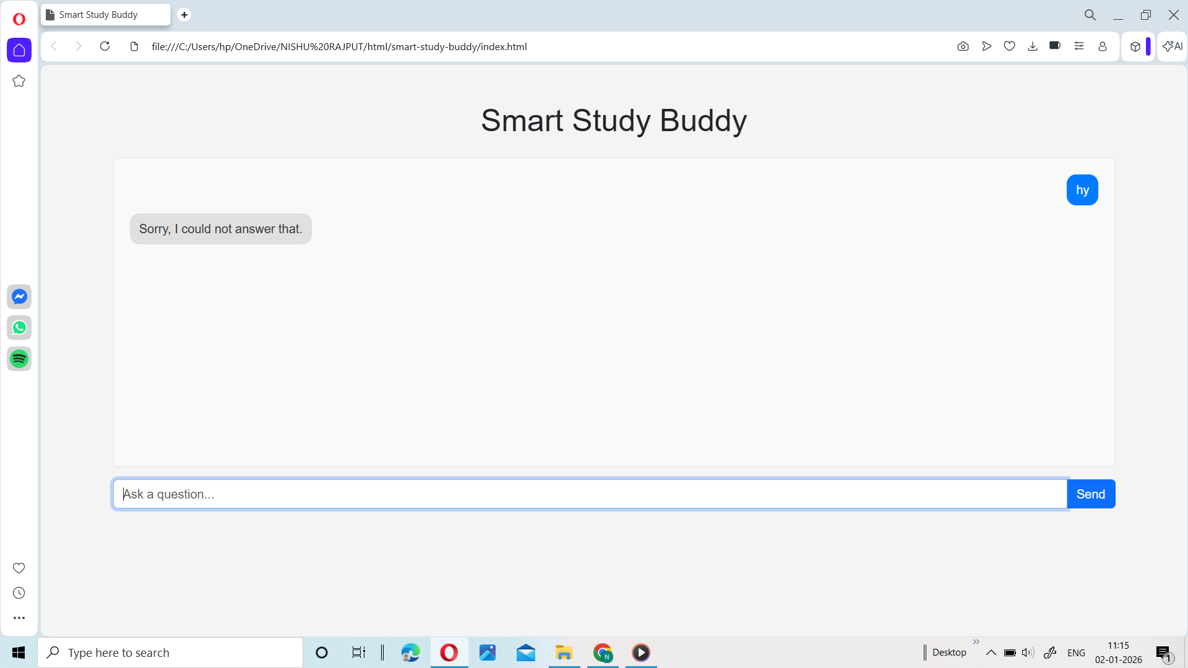Toggle the battery saver icon
1188x668 pixels.
click(x=1055, y=46)
